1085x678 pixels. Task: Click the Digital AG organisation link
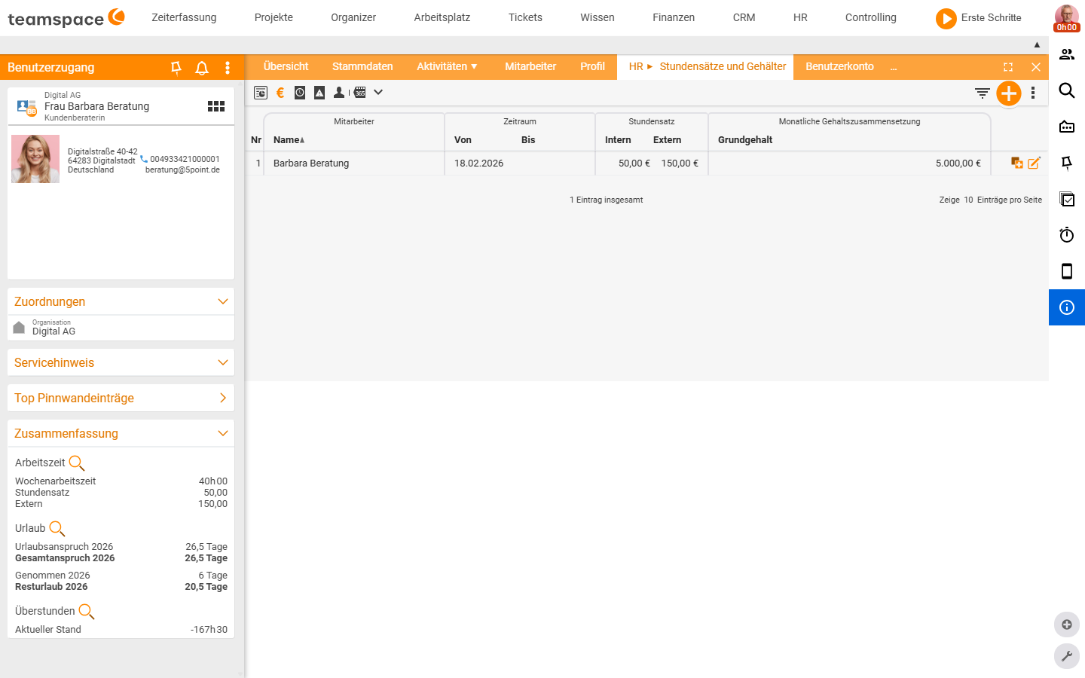(53, 331)
